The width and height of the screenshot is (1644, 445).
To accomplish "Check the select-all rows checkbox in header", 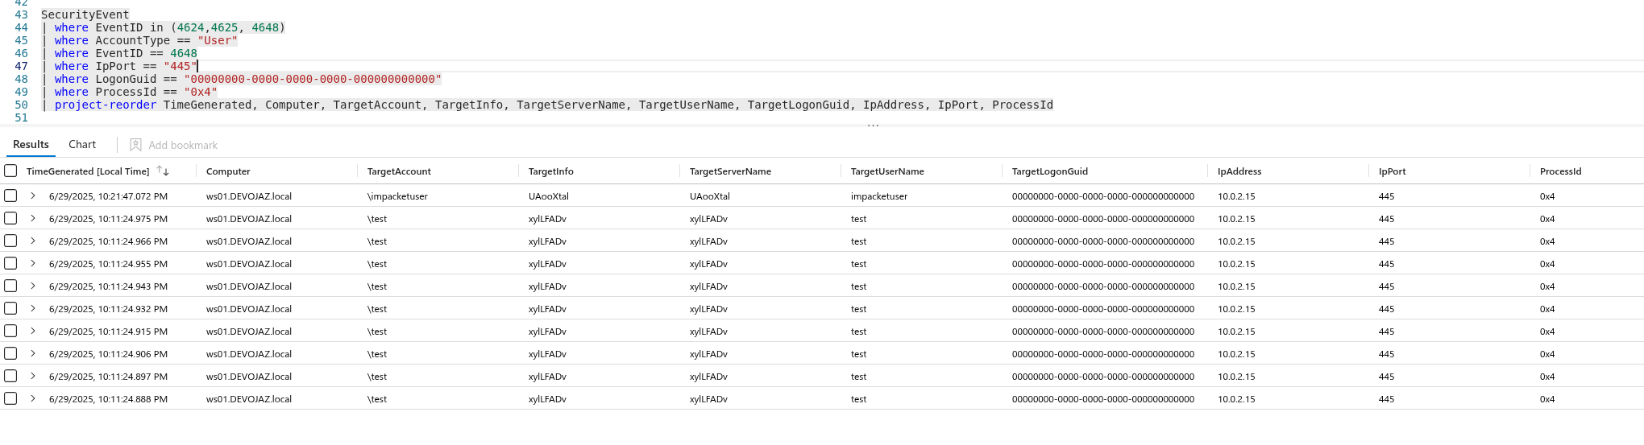I will 10,171.
